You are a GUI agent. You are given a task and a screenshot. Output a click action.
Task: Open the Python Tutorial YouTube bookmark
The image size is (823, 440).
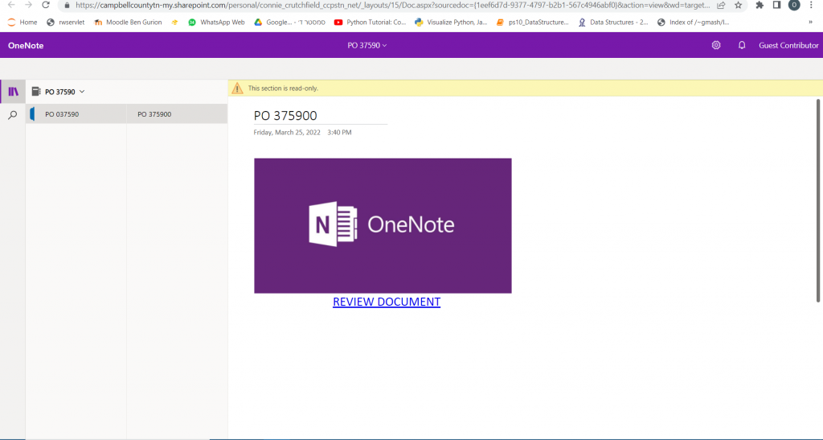tap(370, 22)
